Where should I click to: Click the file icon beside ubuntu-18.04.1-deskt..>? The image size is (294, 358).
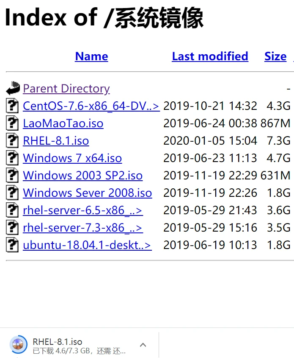12,245
